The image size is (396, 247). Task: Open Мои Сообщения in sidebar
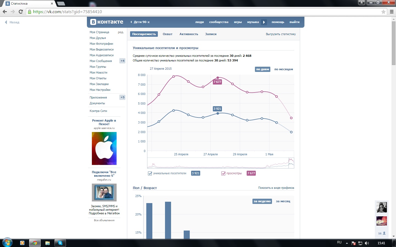click(x=101, y=61)
